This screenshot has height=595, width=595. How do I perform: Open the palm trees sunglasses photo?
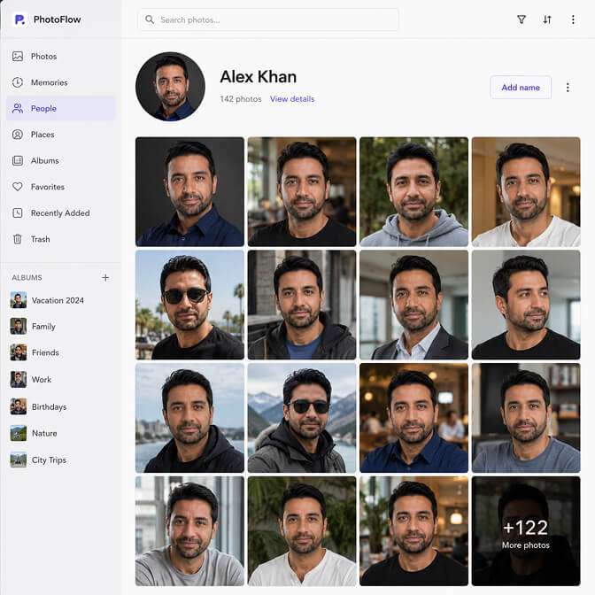189,305
